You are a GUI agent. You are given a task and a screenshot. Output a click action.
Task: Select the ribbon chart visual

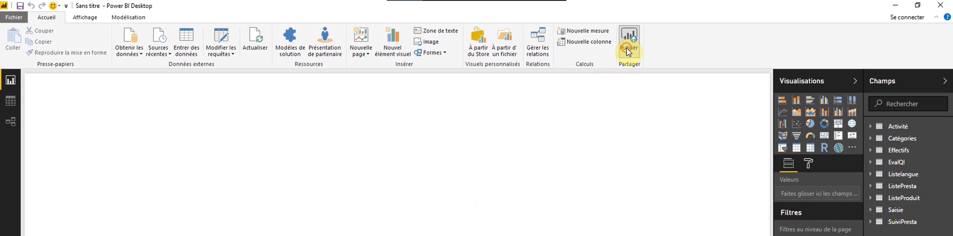click(852, 112)
